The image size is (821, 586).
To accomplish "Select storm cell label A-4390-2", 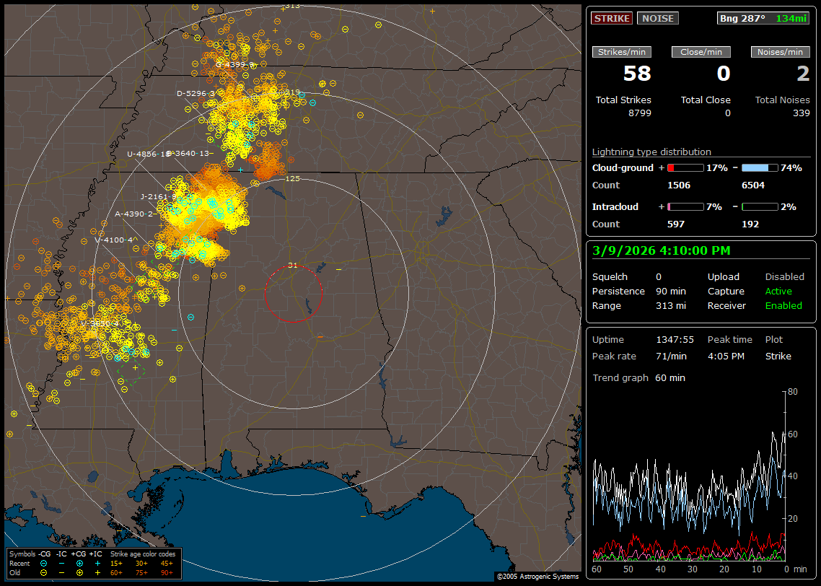I will coord(133,214).
